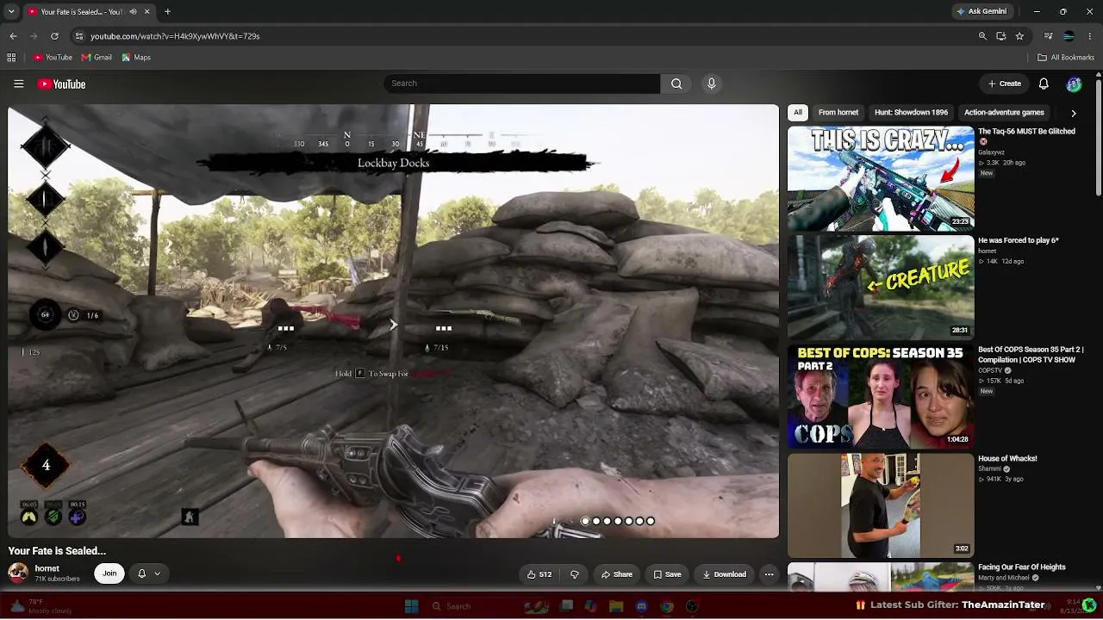Open Best of COPS Season 35 thumbnail
Screen dimensions: 1103x620
pyautogui.click(x=881, y=396)
